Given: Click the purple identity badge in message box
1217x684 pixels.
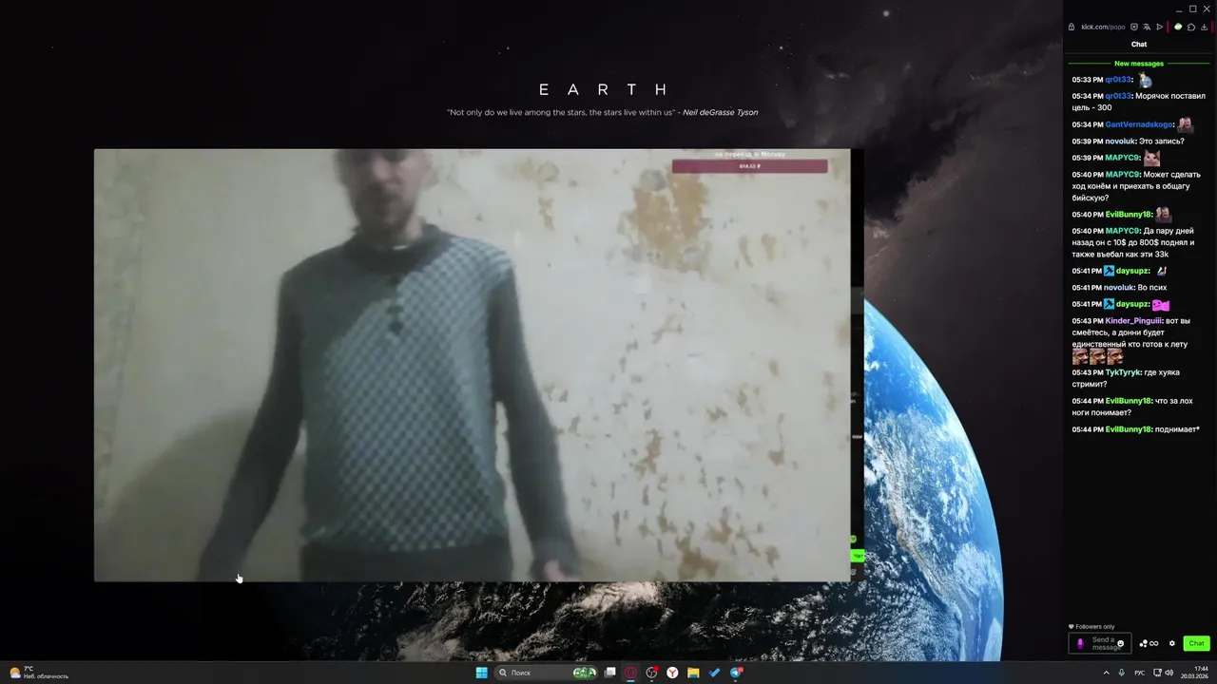Looking at the screenshot, I should click(1080, 643).
